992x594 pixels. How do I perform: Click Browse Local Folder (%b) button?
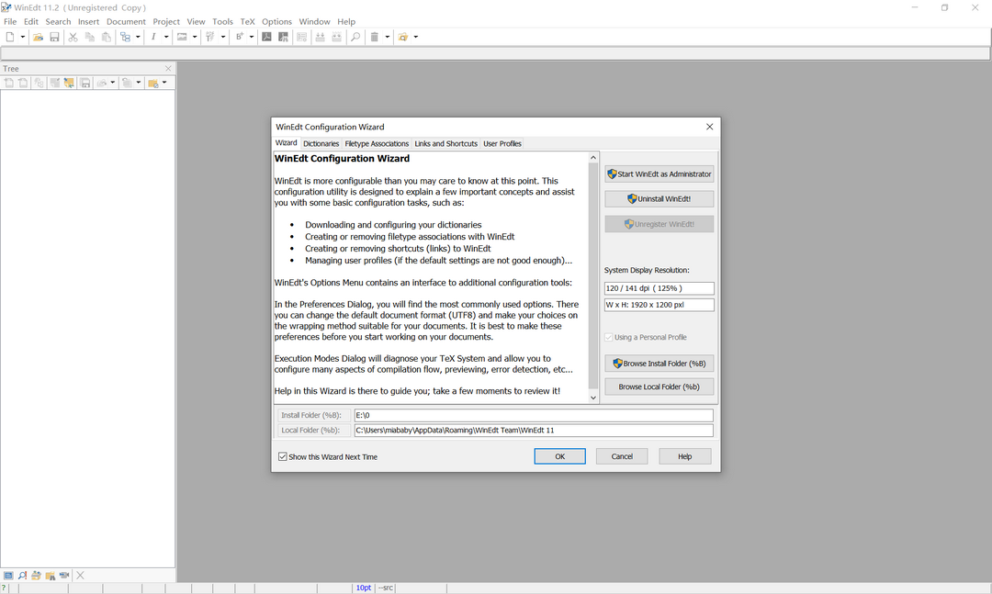pyautogui.click(x=659, y=387)
